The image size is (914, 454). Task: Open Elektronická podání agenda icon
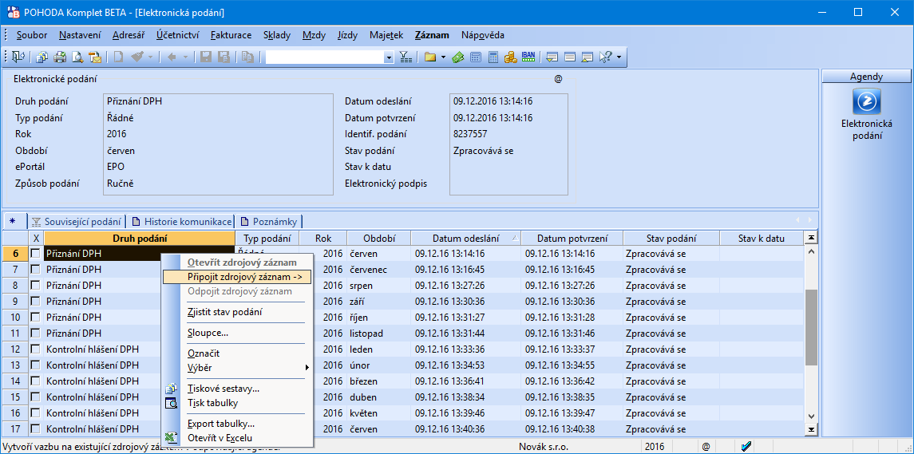tap(866, 101)
